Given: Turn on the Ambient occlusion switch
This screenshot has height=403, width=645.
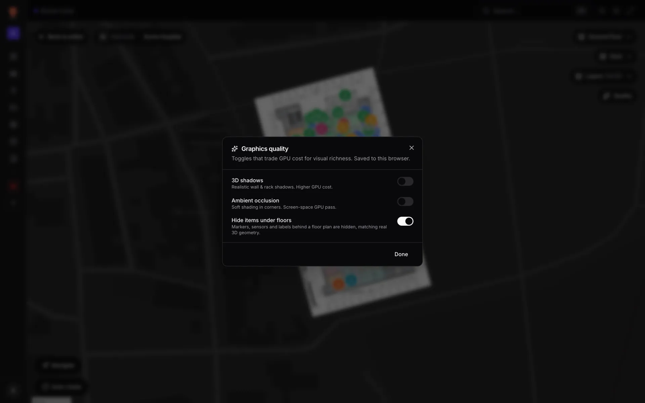Looking at the screenshot, I should [405, 201].
